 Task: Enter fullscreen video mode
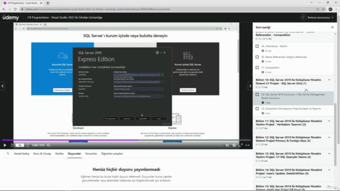pos(241,145)
